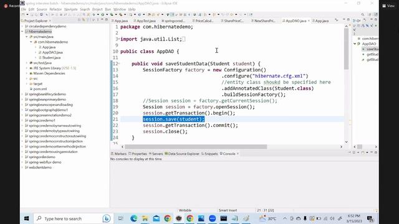Click the Open Perspective icon
399x224 pixels.
[x=370, y=15]
